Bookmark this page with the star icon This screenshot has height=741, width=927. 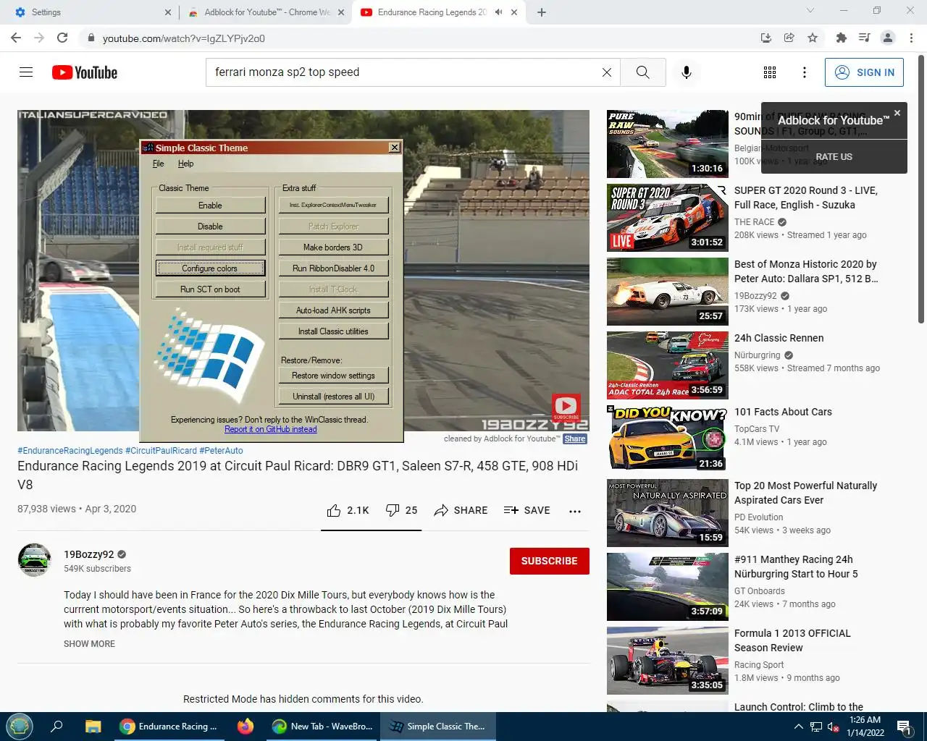813,38
